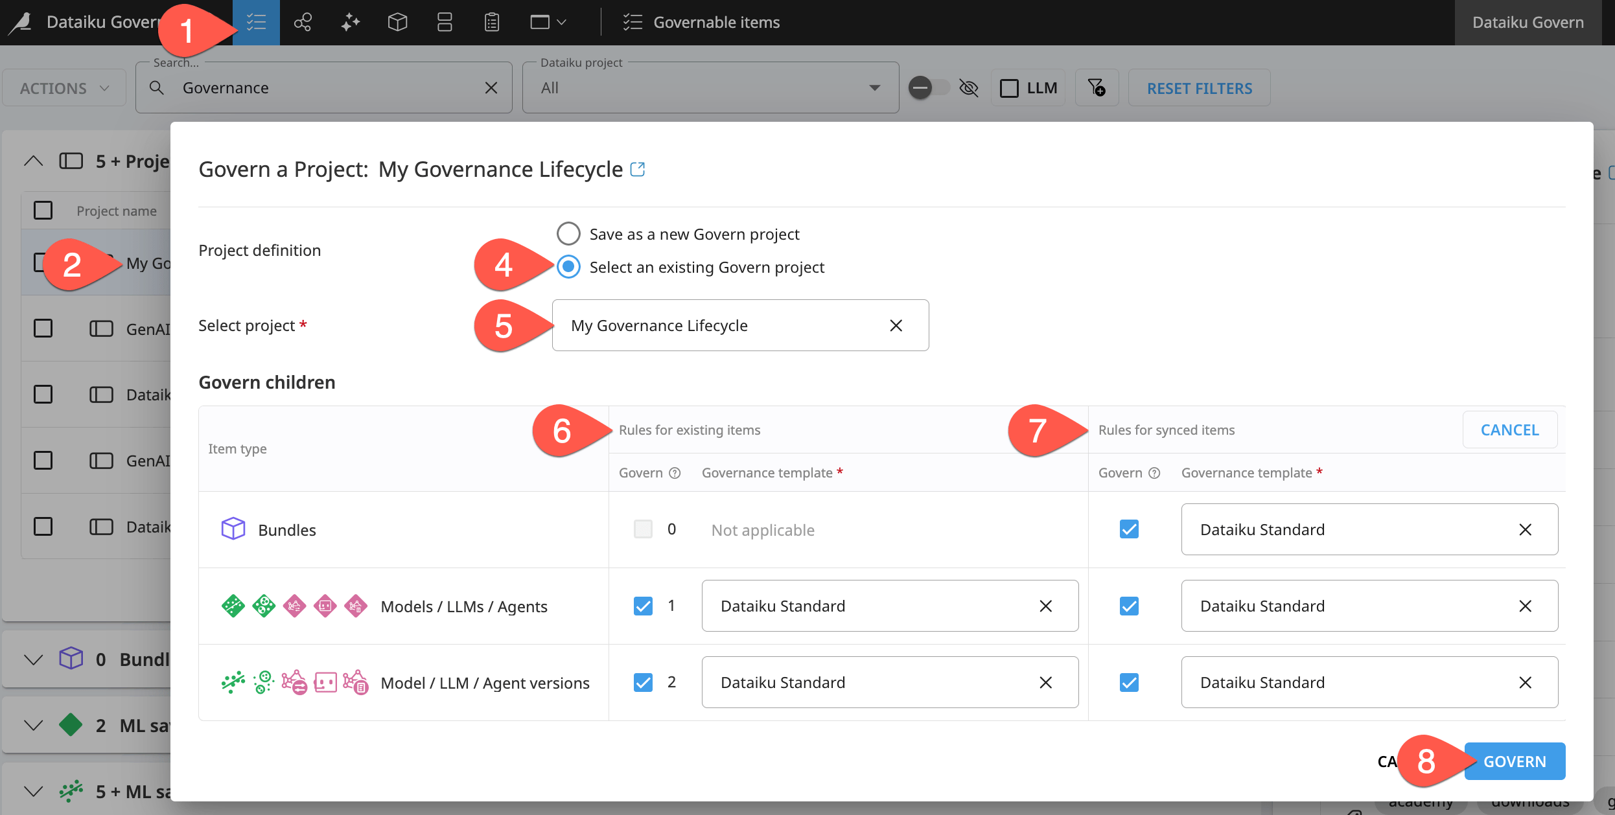This screenshot has height=815, width=1615.
Task: Open the stacked panels icon in navbar
Action: click(445, 23)
